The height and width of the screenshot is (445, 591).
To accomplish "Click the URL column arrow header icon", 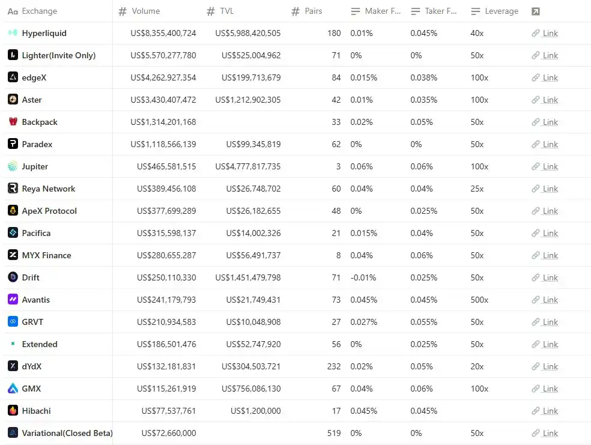I will coord(536,11).
